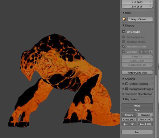This screenshot has width=159, height=138.
Task: Toggle the Arm.L (IK) rig layer
Action: pos(129,124)
